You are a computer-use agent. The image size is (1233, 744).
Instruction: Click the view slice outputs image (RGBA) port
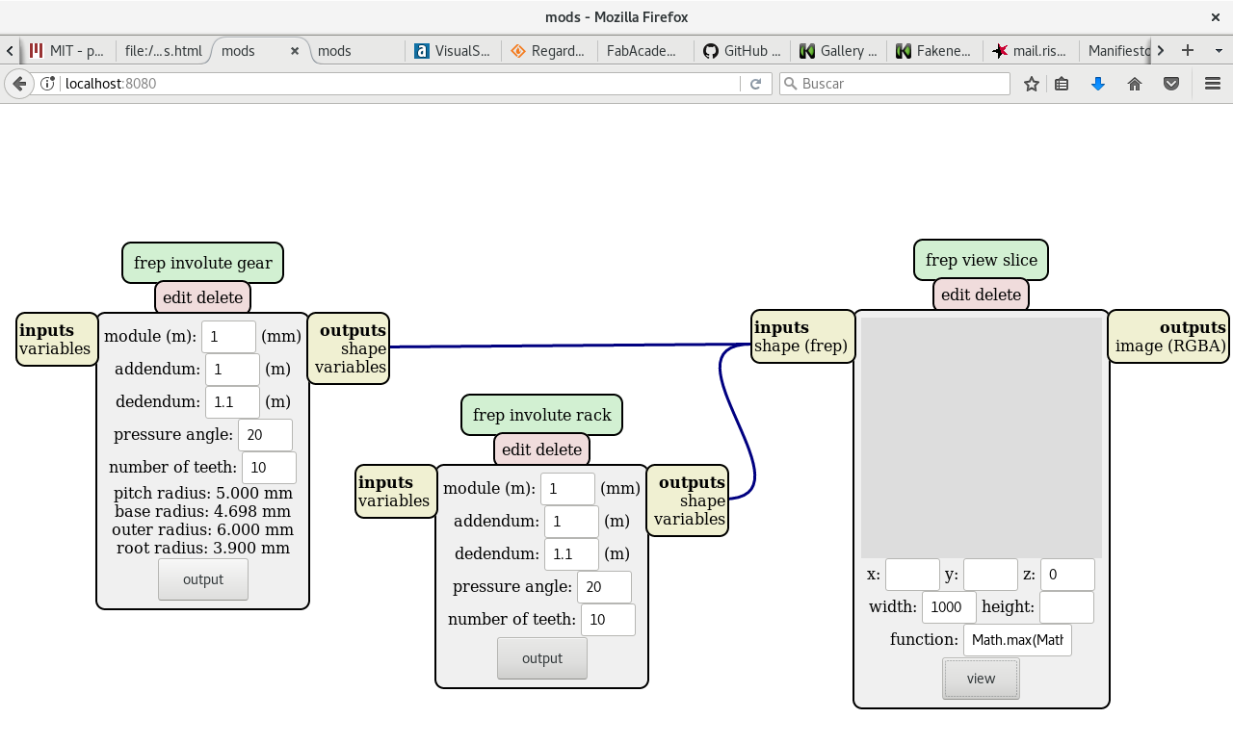[1170, 346]
